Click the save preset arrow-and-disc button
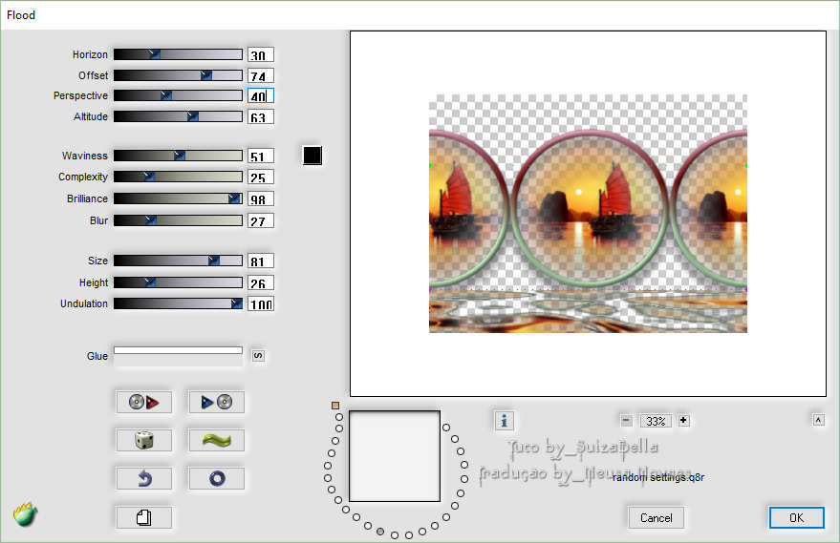This screenshot has height=543, width=840. click(x=216, y=402)
